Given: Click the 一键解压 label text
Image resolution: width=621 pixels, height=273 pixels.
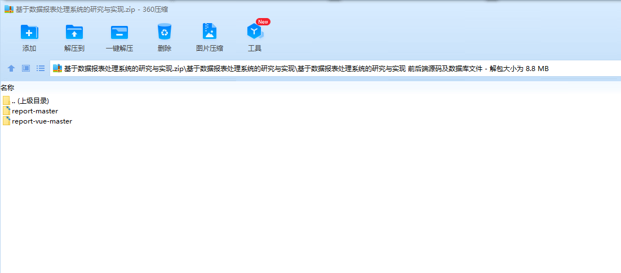Looking at the screenshot, I should click(x=119, y=49).
